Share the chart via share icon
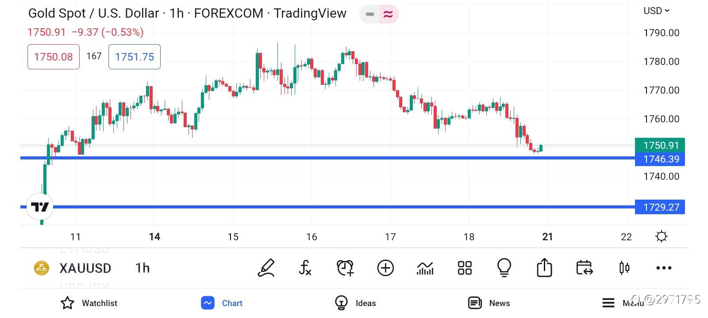Screen dimensions: 708x318 [x=544, y=268]
